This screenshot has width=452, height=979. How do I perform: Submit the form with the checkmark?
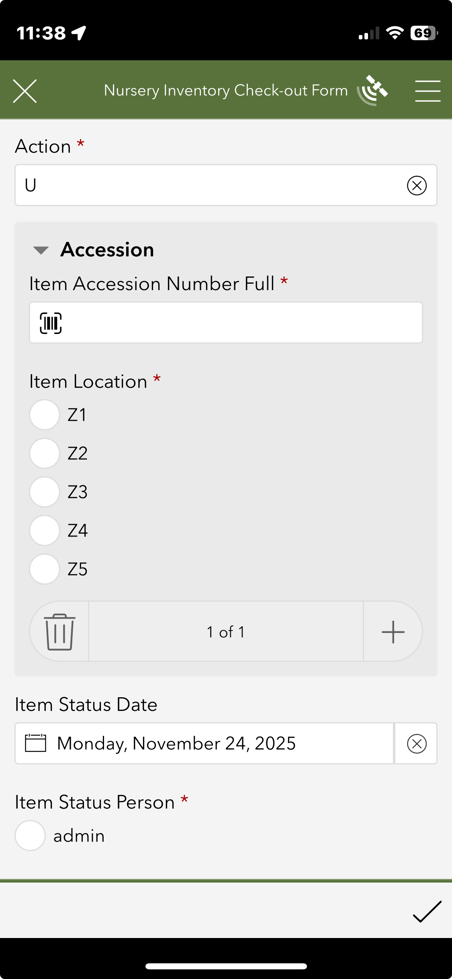(427, 911)
